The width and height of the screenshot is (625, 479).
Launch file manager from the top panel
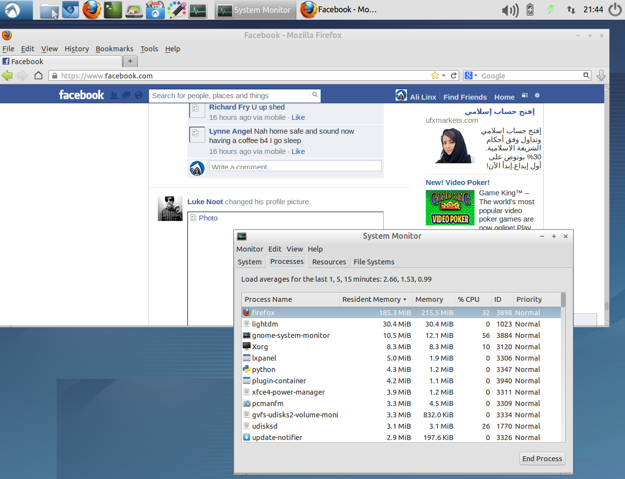tap(49, 10)
